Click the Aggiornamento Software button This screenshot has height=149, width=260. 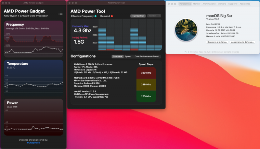click(x=242, y=42)
